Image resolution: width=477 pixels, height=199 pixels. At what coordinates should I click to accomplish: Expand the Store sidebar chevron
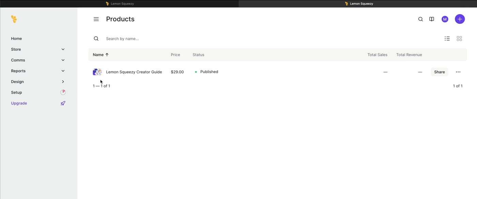click(63, 49)
